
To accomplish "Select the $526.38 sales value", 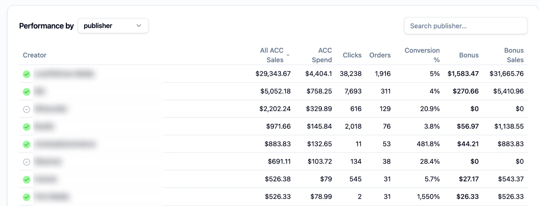I will (x=278, y=179).
